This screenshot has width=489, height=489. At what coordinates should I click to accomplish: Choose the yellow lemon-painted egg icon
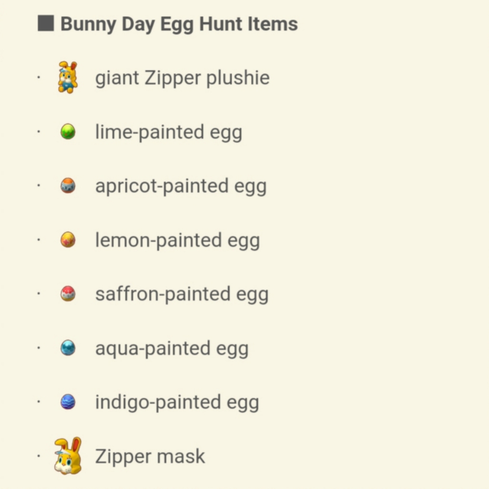click(x=68, y=240)
